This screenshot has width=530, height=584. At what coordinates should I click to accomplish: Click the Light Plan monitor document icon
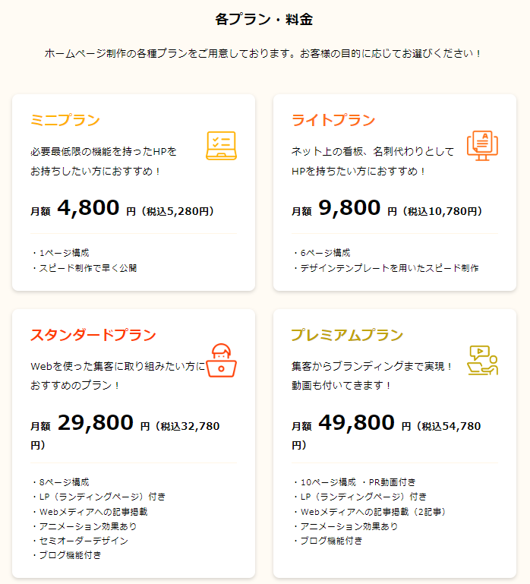coord(481,145)
